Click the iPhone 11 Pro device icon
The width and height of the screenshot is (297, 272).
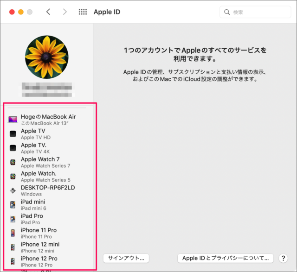[13, 233]
